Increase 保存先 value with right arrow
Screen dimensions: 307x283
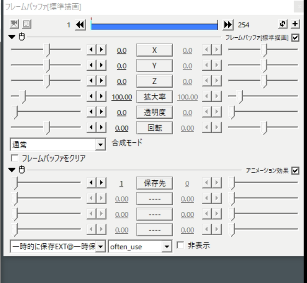tap(101, 183)
